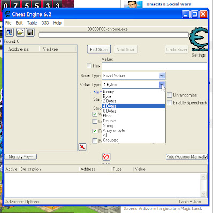The width and height of the screenshot is (214, 213).
Task: Pick Float value type
Action: pos(134,116)
